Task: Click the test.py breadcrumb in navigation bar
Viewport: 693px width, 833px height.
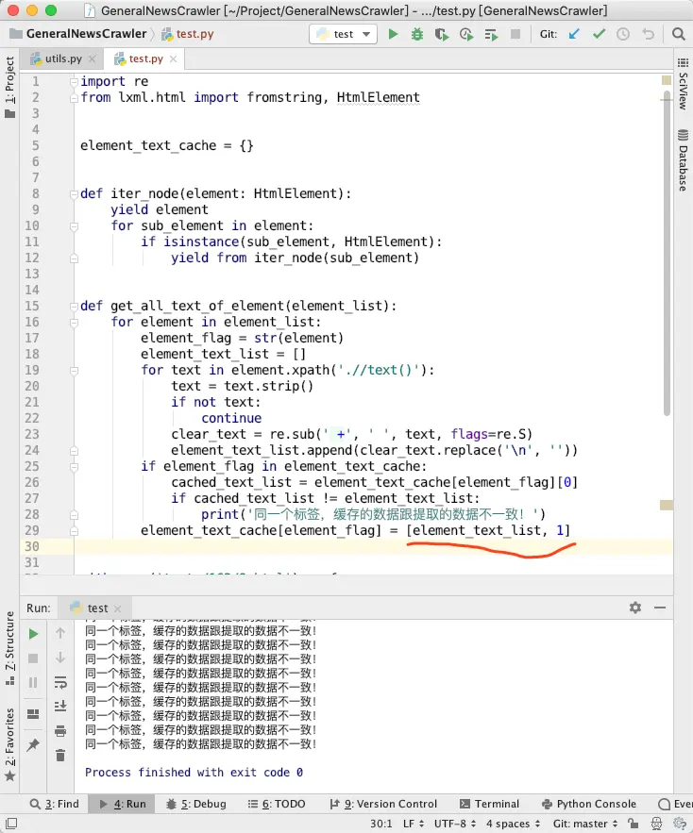Action: tap(187, 34)
